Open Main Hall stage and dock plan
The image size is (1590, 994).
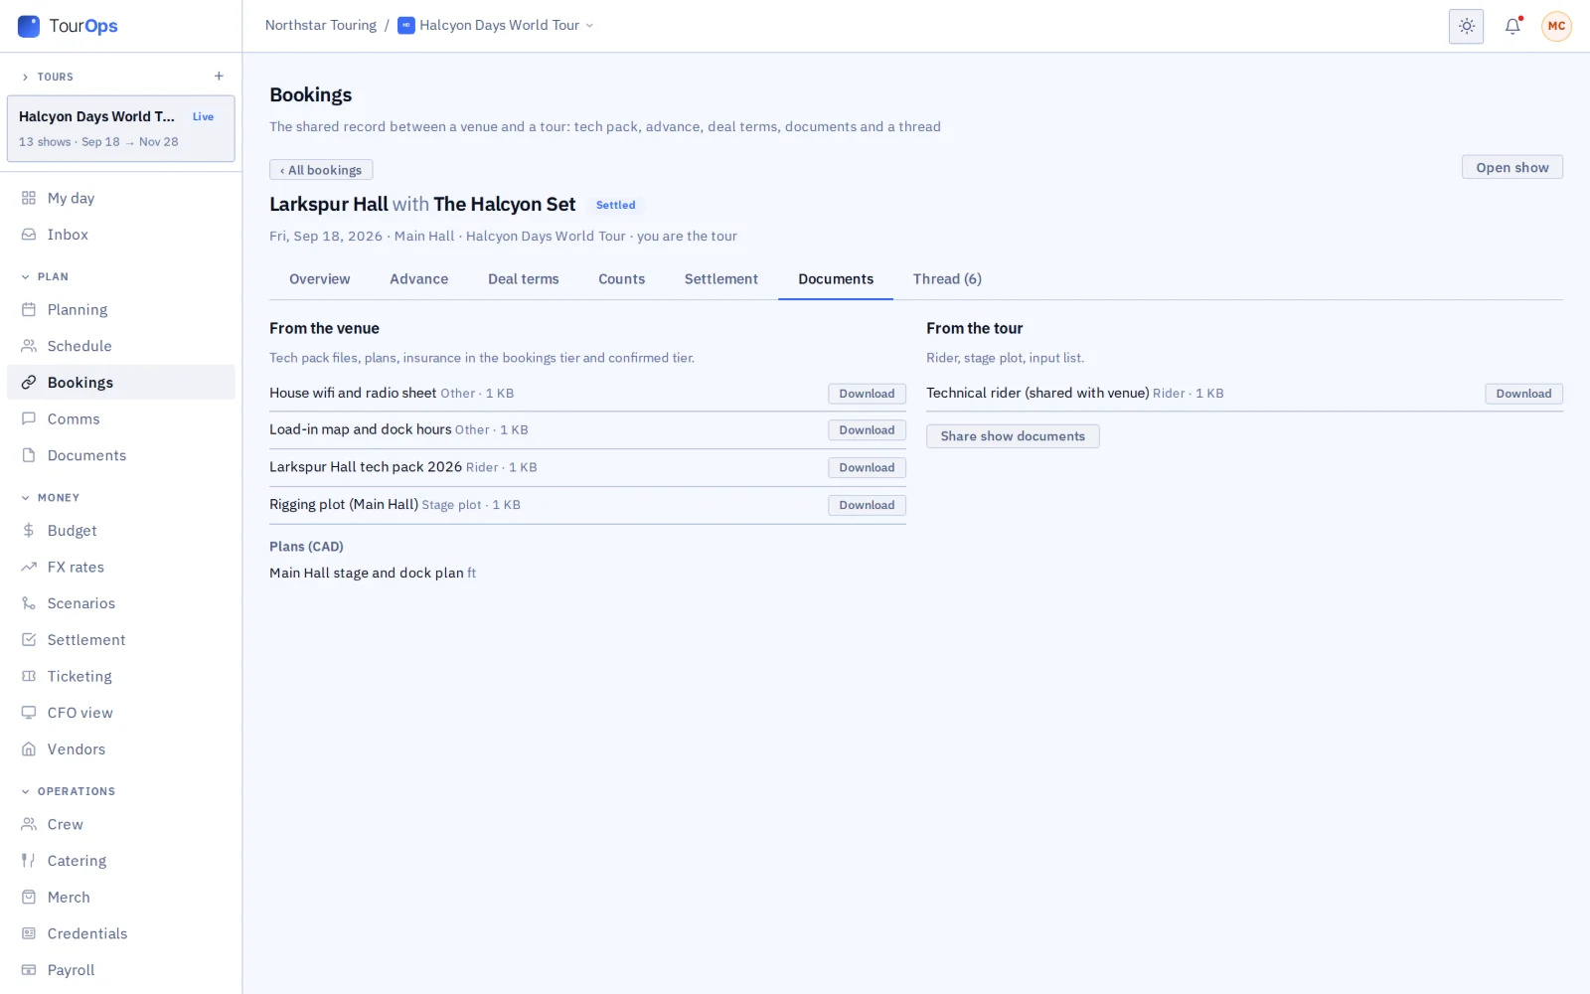tap(366, 574)
